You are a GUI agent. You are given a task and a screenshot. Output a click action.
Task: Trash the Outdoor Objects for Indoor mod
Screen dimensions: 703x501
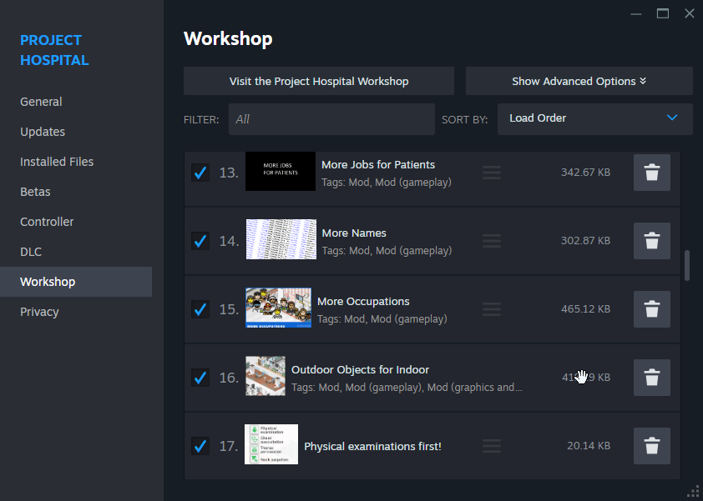click(x=651, y=378)
